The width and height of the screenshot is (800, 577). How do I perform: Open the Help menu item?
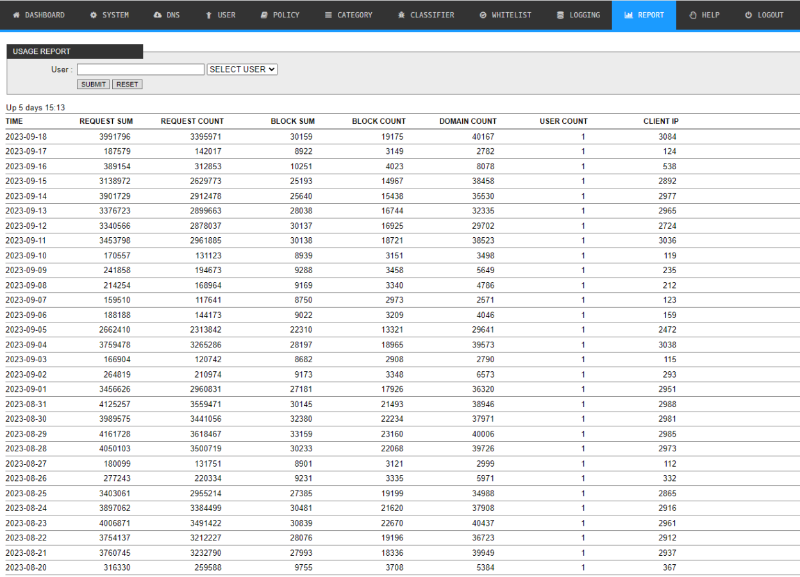pos(704,15)
